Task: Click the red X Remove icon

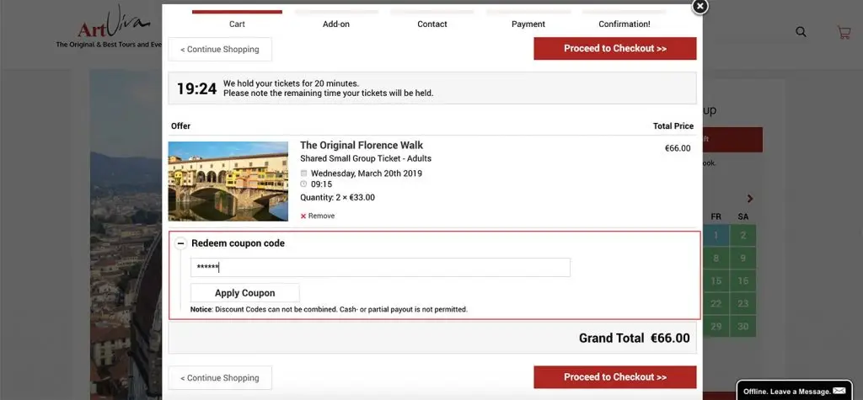Action: (303, 216)
